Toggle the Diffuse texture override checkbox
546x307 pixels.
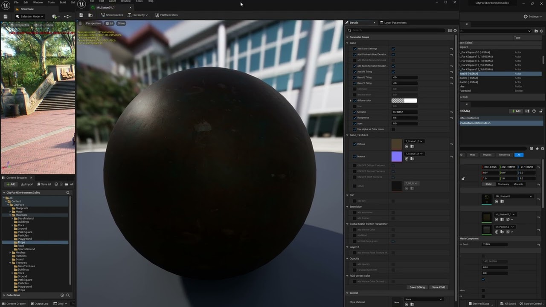point(354,144)
